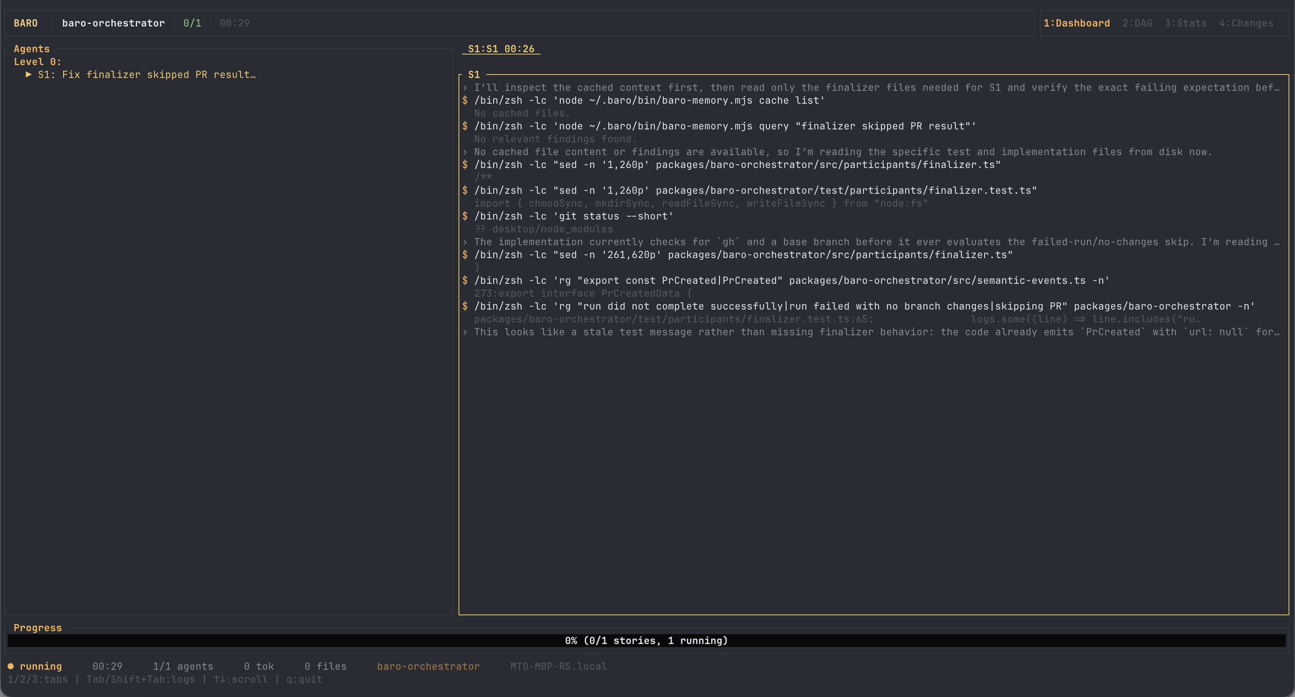1295x697 pixels.
Task: Select S1: Fix finalizer skipped PR result row
Action: [147, 75]
